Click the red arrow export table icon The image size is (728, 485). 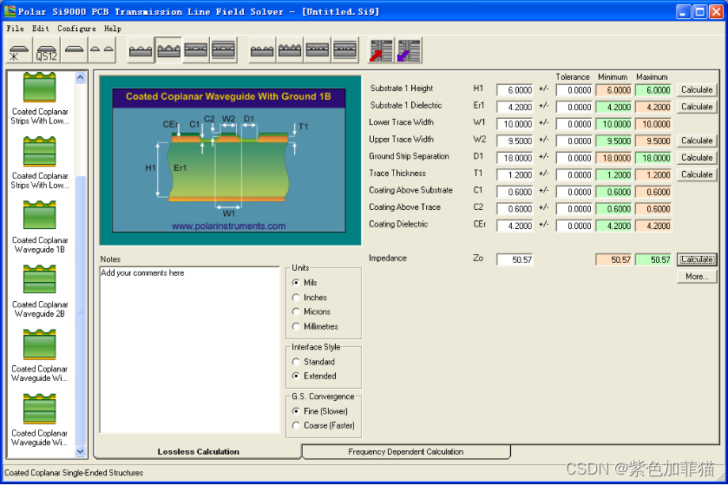[381, 50]
